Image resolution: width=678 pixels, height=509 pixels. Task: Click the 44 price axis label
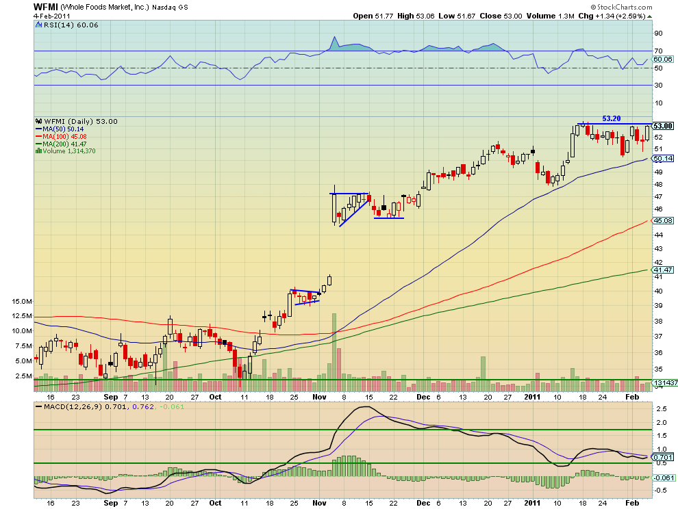pyautogui.click(x=658, y=235)
